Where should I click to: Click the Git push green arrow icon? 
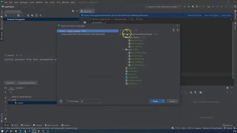click(221, 7)
